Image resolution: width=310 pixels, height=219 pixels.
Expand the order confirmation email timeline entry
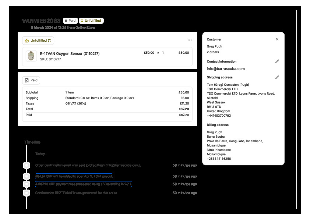(x=88, y=166)
